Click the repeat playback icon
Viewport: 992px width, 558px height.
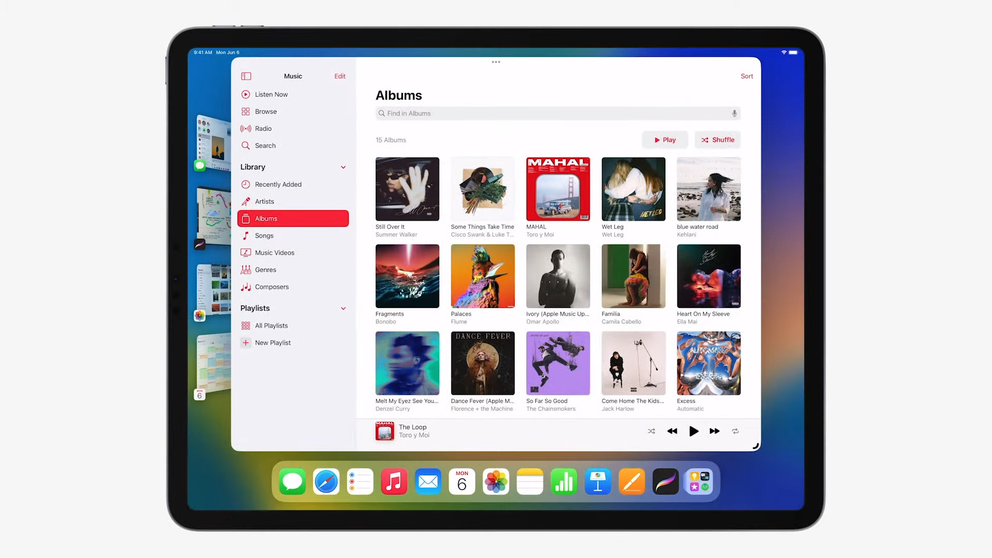pyautogui.click(x=735, y=430)
